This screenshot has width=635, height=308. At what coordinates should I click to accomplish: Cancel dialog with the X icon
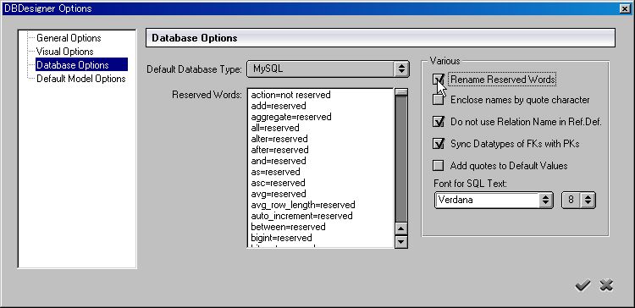(x=606, y=285)
